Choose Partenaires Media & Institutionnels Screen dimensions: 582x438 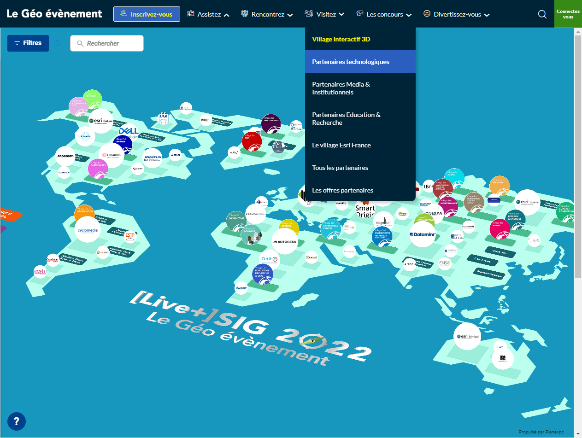pyautogui.click(x=360, y=88)
